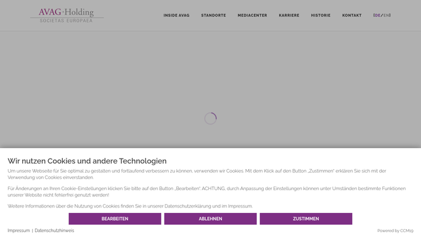Open the STANDORTE navigation item
Image resolution: width=421 pixels, height=237 pixels.
tap(213, 15)
